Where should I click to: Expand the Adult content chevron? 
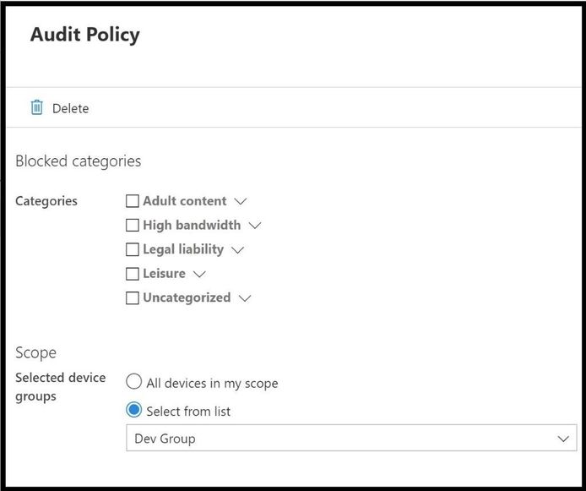pos(241,202)
